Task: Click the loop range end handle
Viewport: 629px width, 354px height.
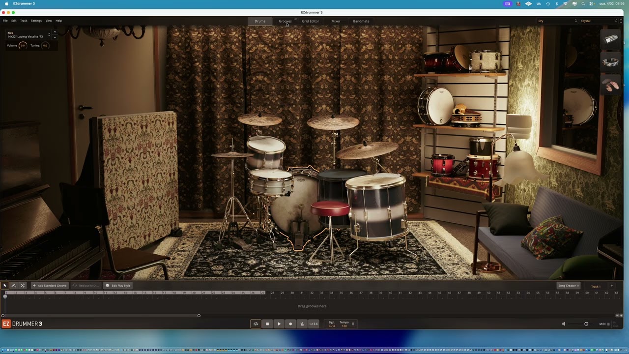Action: (x=199, y=316)
